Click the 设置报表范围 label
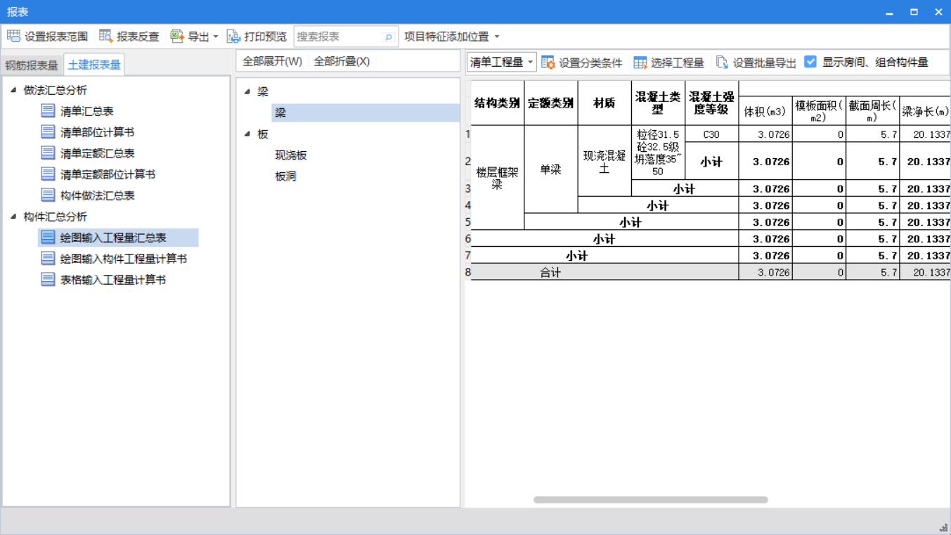This screenshot has height=535, width=951. pyautogui.click(x=56, y=37)
